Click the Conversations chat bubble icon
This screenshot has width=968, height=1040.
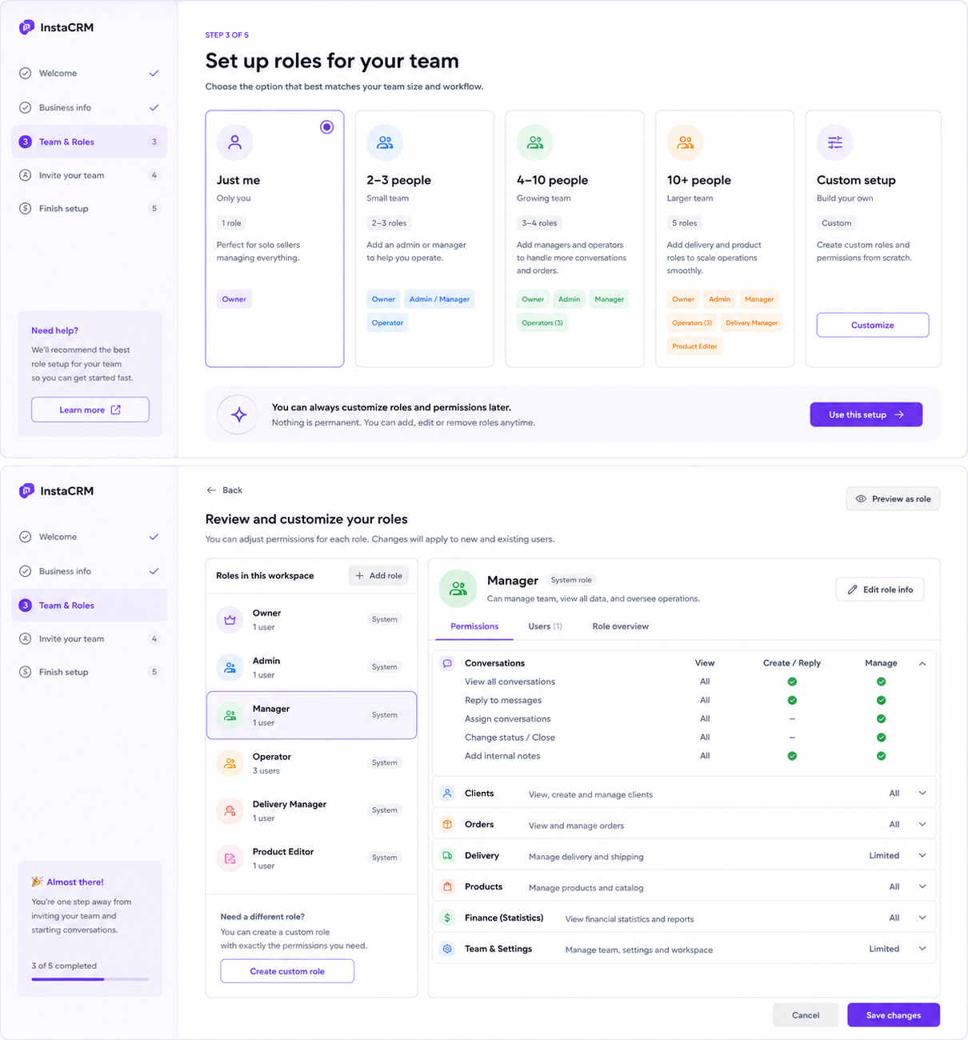point(447,663)
